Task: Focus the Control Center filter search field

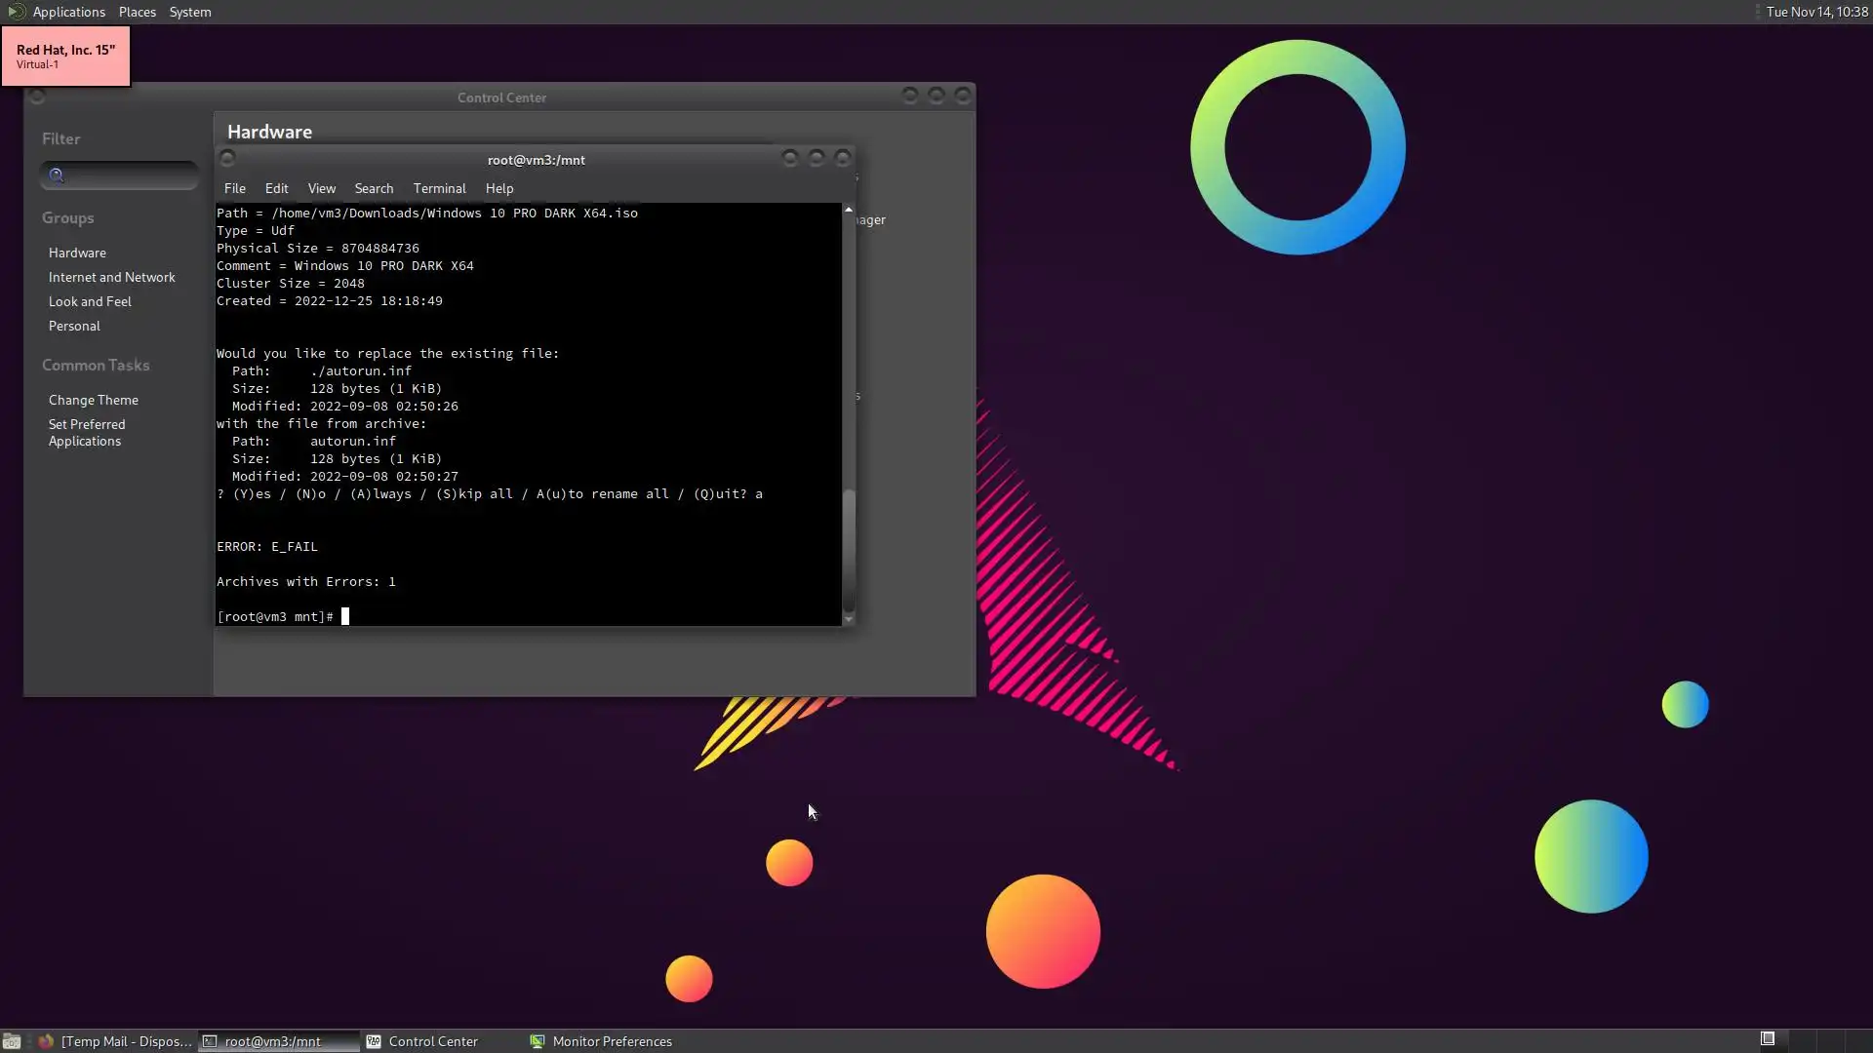Action: [127, 175]
